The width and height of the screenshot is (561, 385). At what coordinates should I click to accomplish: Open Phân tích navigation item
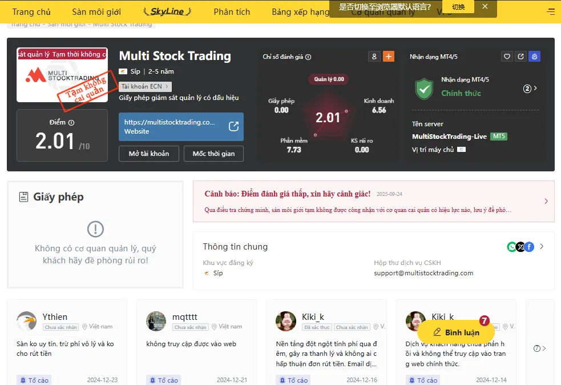pyautogui.click(x=232, y=12)
